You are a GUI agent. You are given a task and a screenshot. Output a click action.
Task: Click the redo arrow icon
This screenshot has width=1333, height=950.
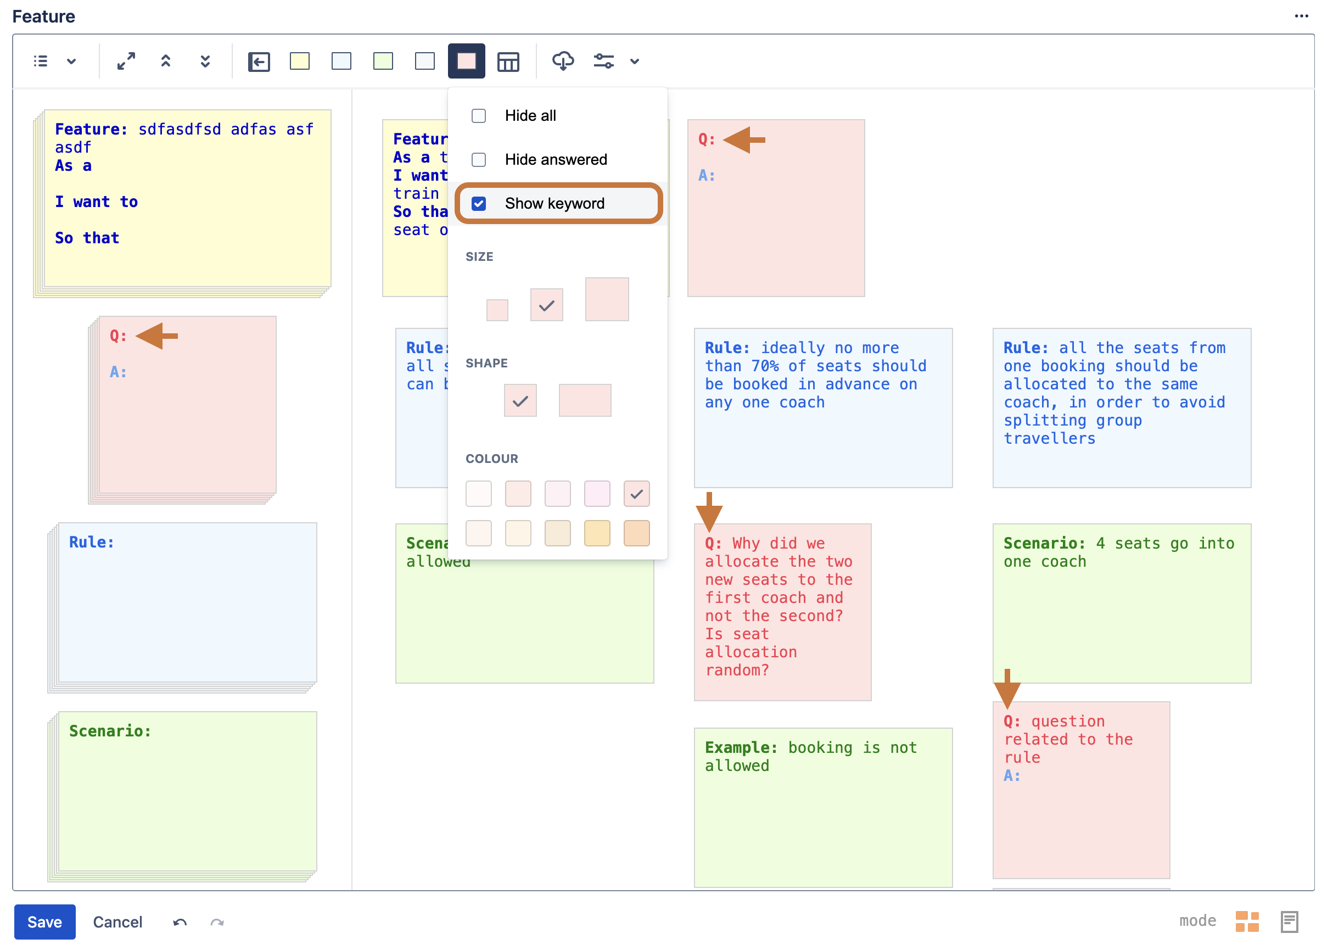tap(217, 923)
